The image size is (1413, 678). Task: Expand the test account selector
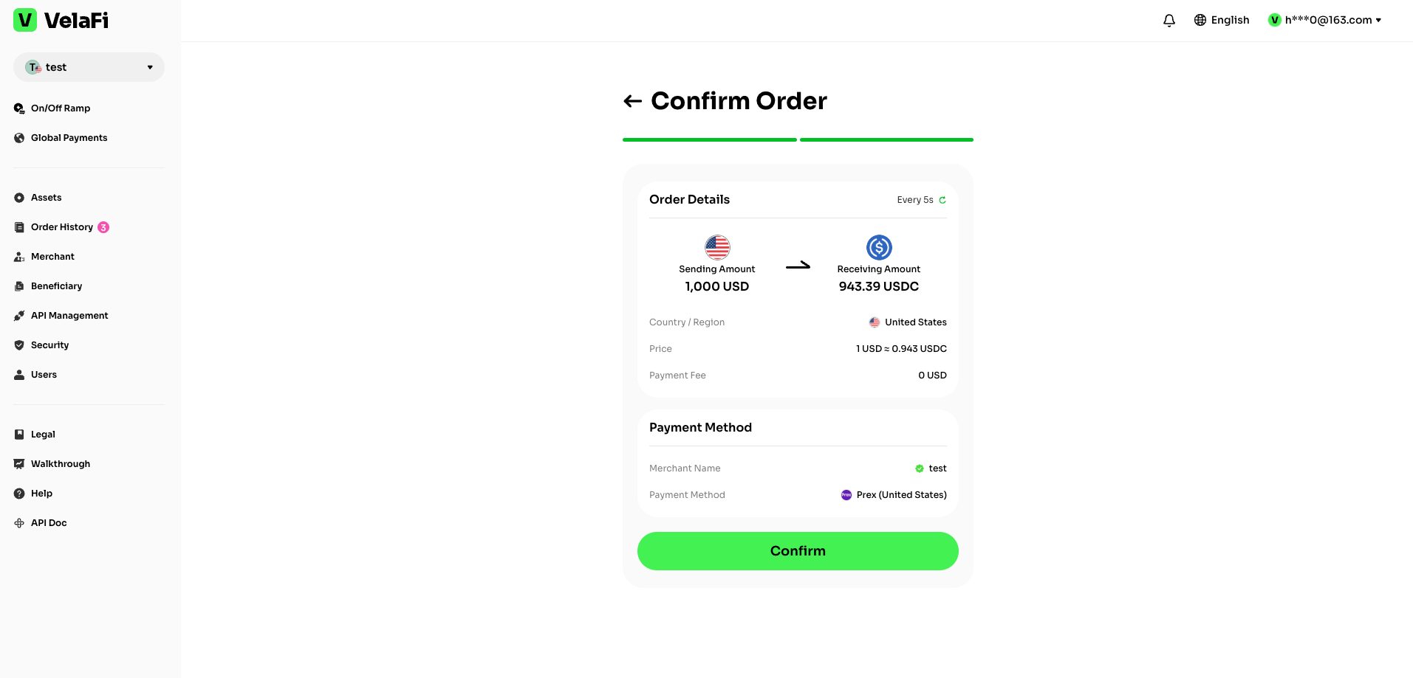tap(89, 67)
